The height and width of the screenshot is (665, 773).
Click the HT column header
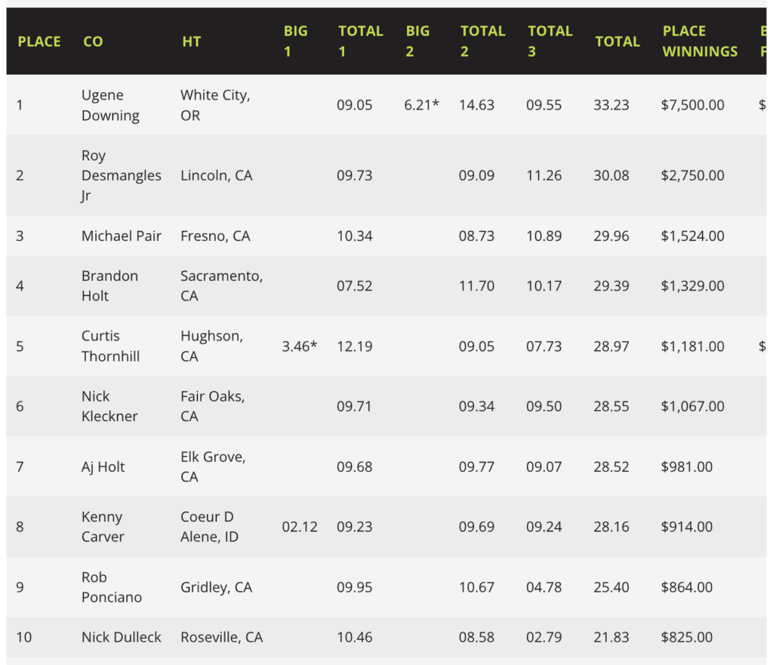coord(191,42)
